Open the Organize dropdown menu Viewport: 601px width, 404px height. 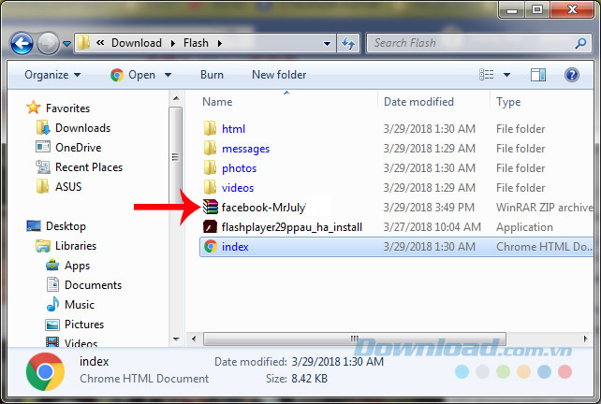(52, 75)
